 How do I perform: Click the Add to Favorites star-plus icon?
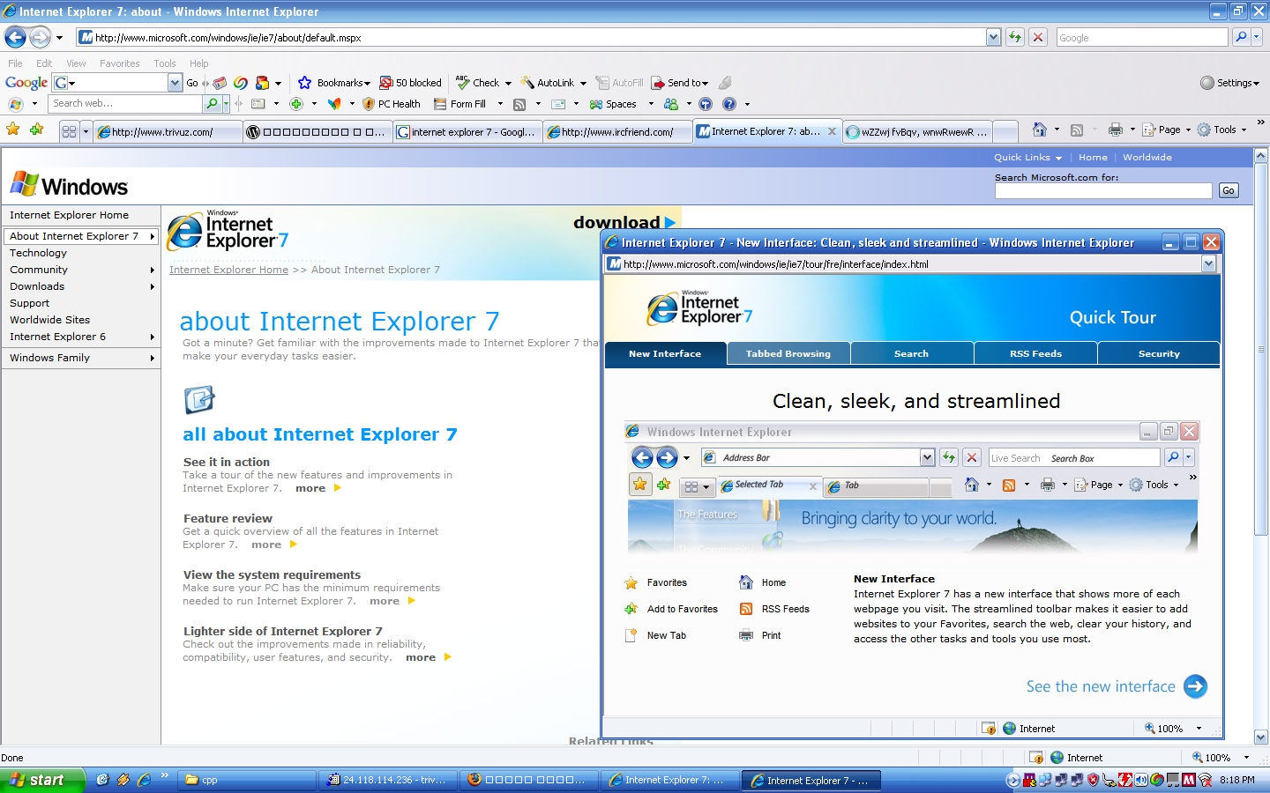(36, 130)
